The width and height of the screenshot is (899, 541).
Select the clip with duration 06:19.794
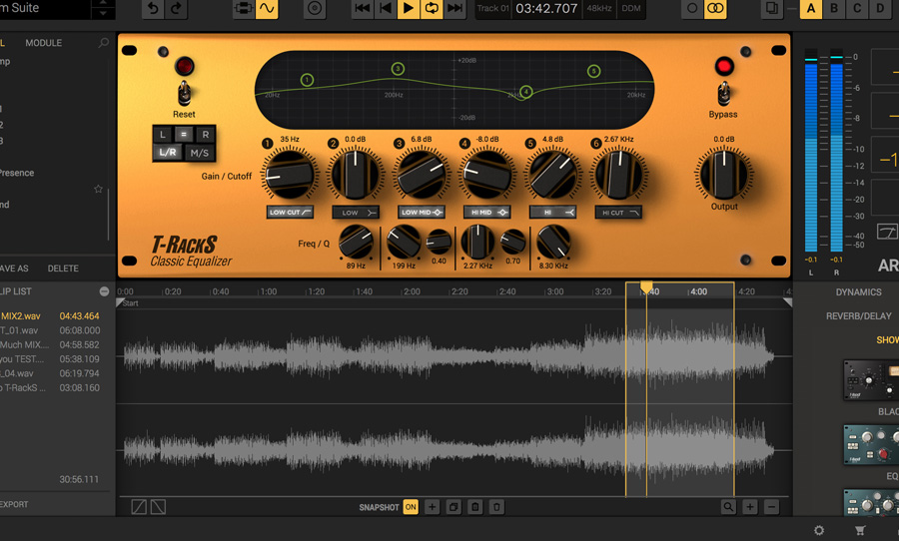coord(53,373)
